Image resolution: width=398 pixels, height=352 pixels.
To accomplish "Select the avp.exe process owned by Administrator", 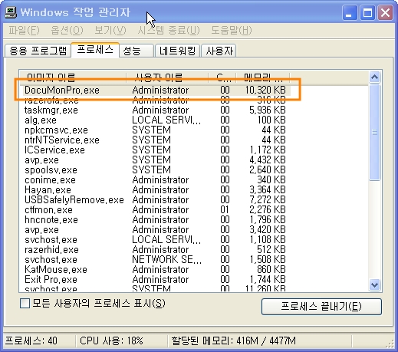I will 155,229.
